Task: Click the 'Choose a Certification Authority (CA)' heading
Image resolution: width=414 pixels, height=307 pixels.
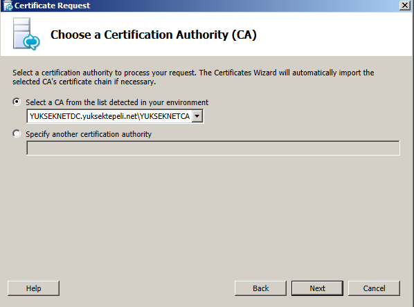Action: (x=154, y=35)
